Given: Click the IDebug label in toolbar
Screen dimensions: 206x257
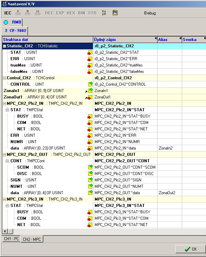Looking at the screenshot, I should 150,13.
